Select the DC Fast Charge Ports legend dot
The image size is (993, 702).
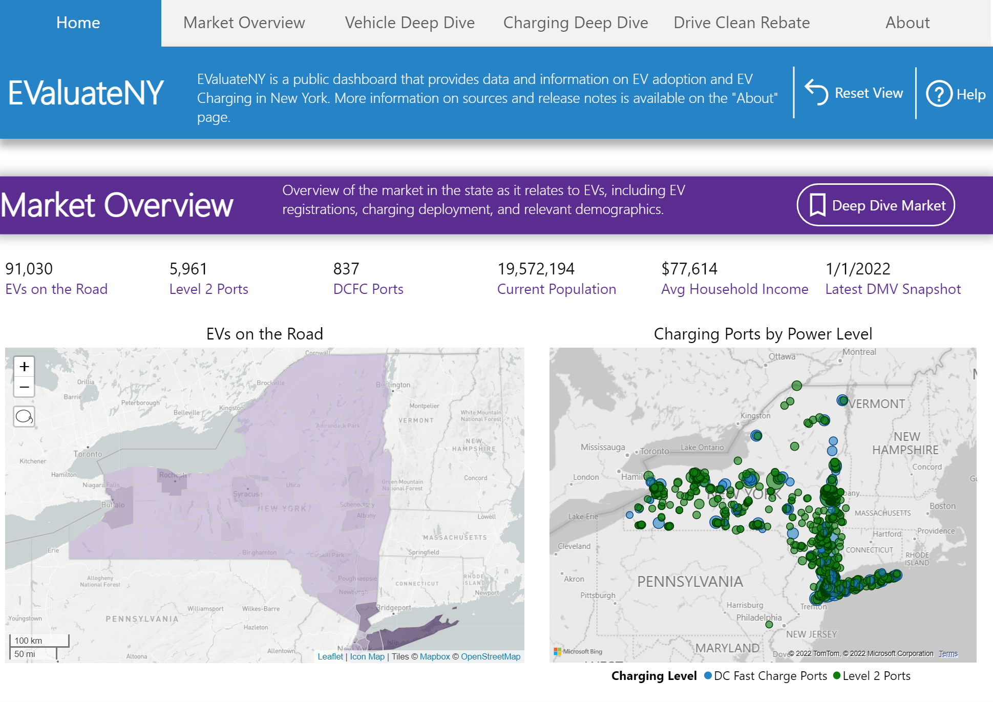708,675
